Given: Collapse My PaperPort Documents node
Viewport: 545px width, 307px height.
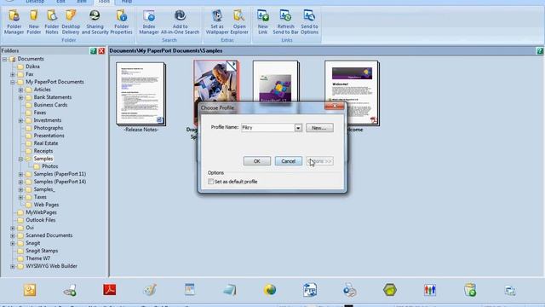Looking at the screenshot, I should pos(13,82).
